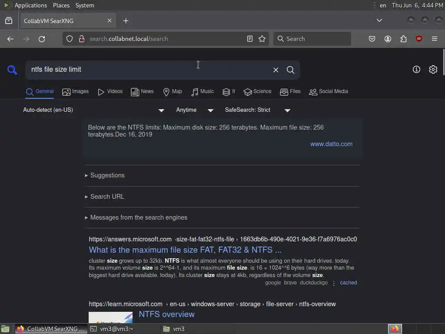Toggle Reader View icon in address bar
The image size is (445, 334).
(250, 39)
